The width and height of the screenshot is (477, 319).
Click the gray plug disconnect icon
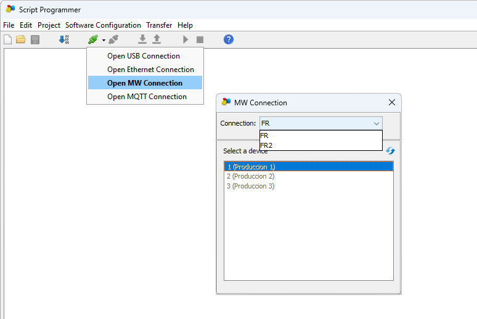[x=113, y=39]
